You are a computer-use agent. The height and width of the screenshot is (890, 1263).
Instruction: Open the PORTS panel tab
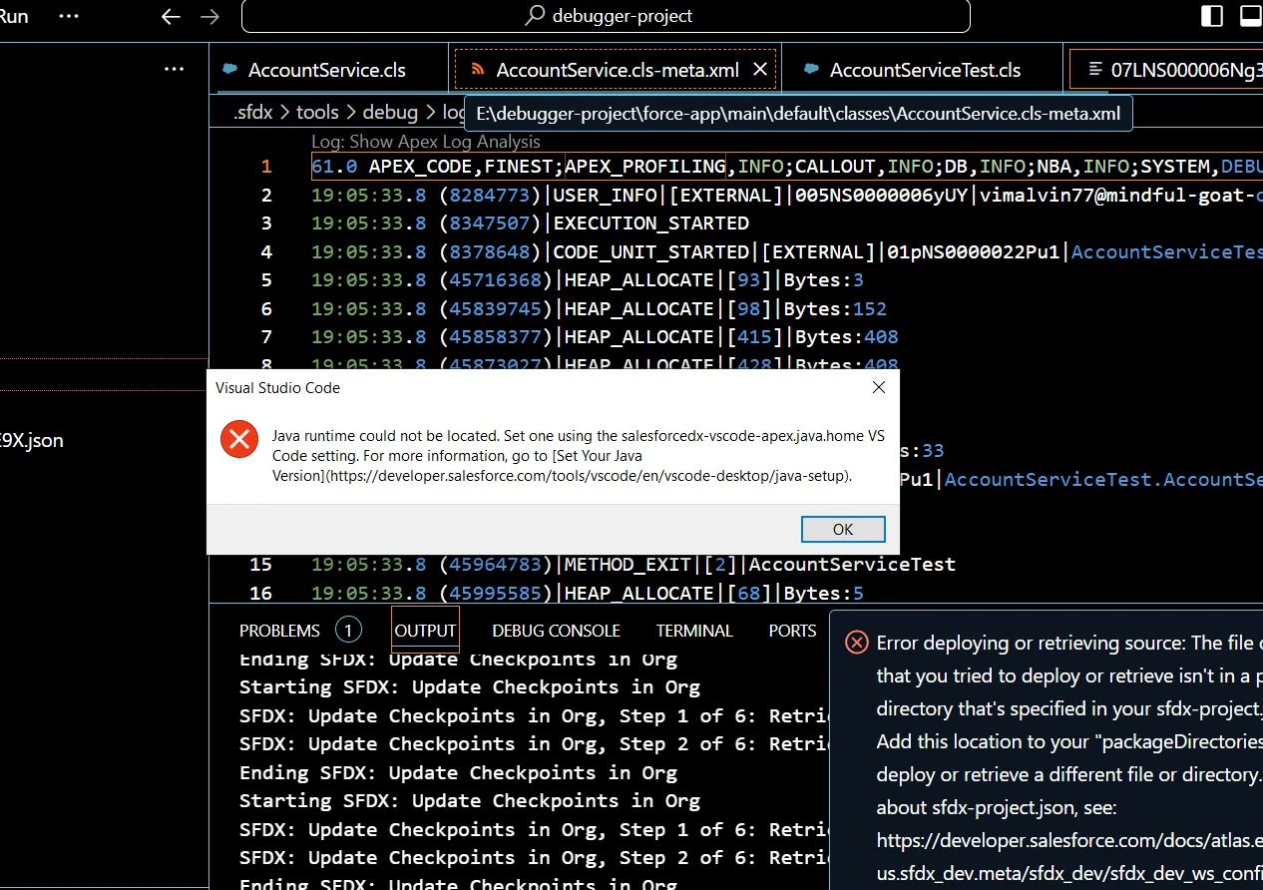792,631
